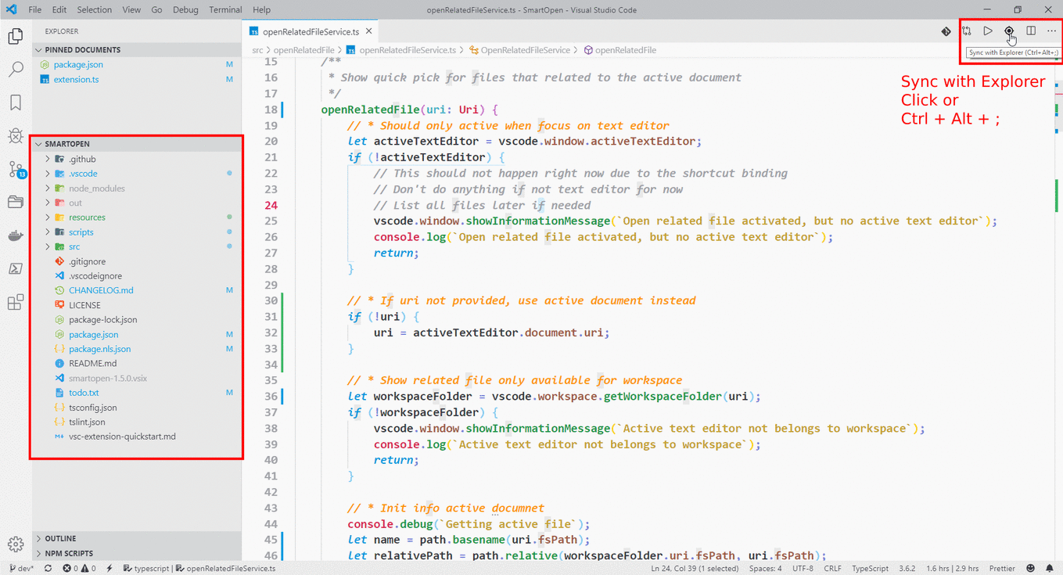Click the sync changes icon in status bar
The image size is (1063, 575).
click(x=48, y=569)
